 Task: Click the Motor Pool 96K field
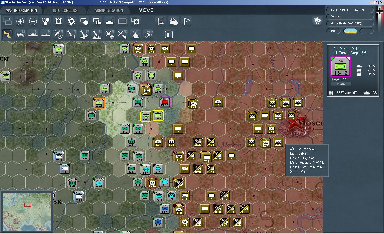[350, 24]
